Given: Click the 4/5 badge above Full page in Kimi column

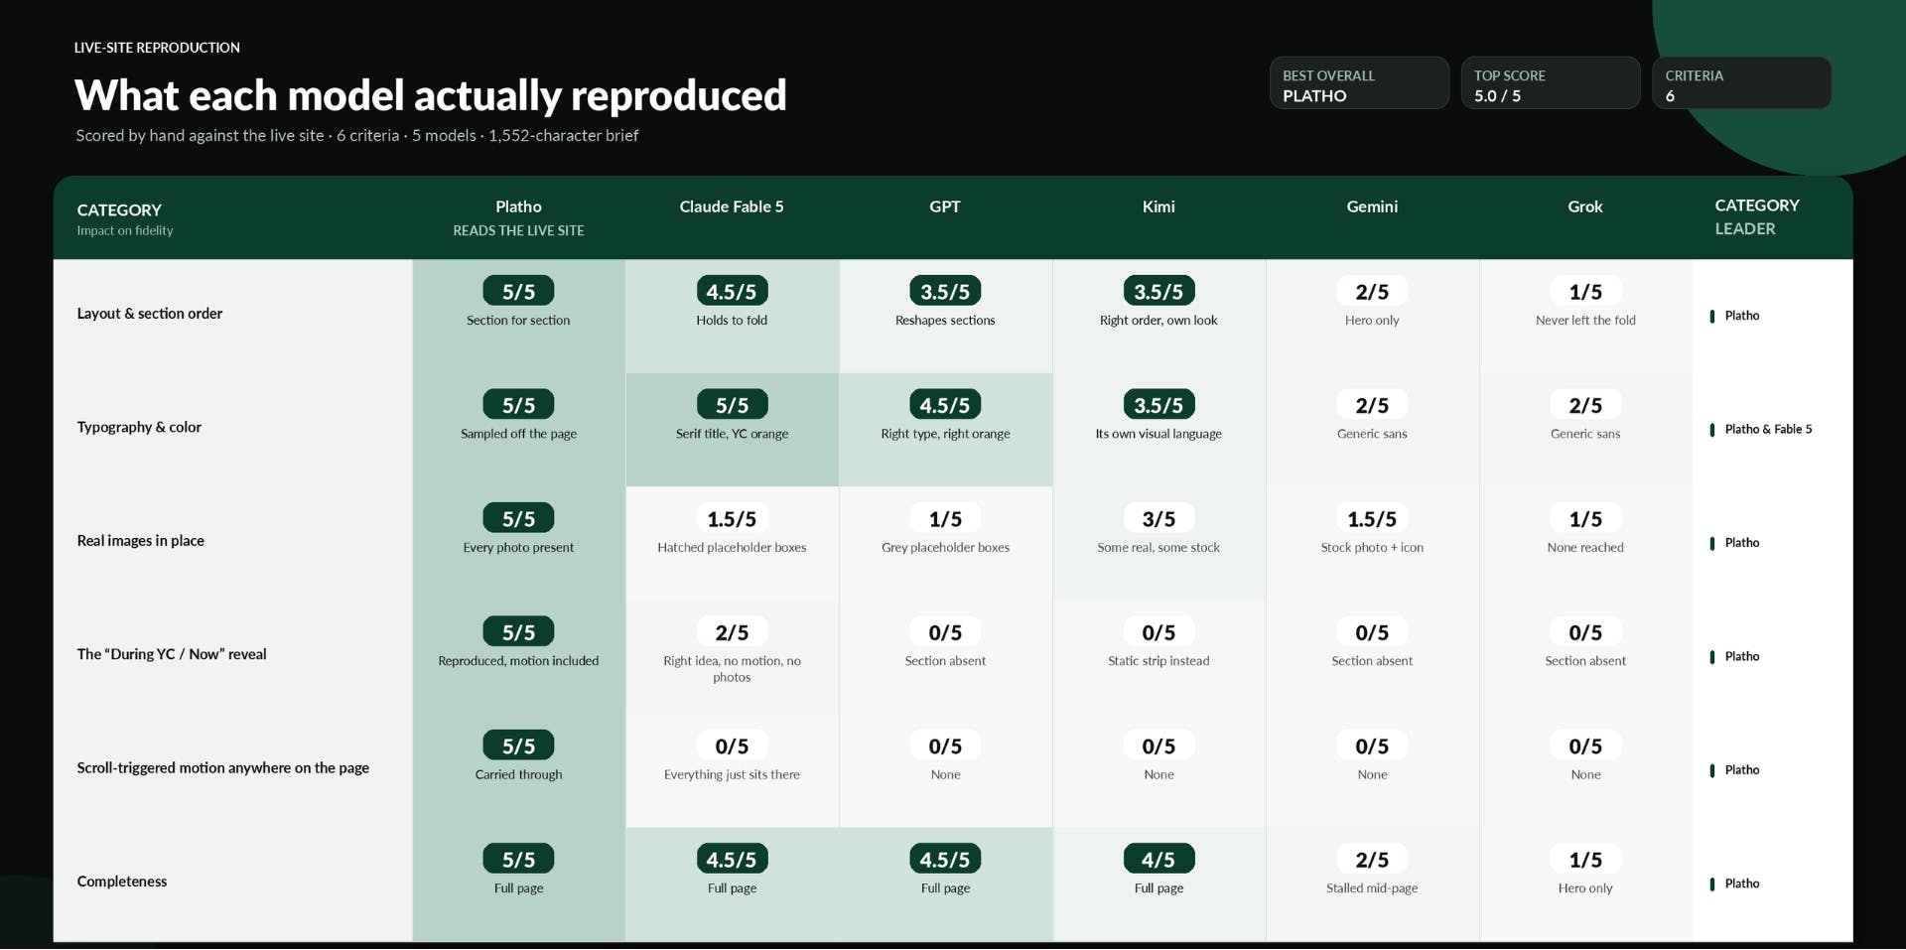Looking at the screenshot, I should 1158,860.
